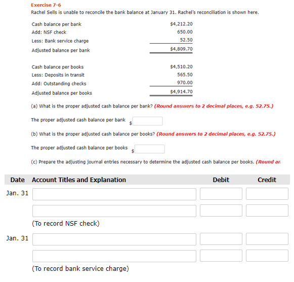The height and width of the screenshot is (282, 294).
Task: Click second credit field for NSF check entry
Action: 267,210
